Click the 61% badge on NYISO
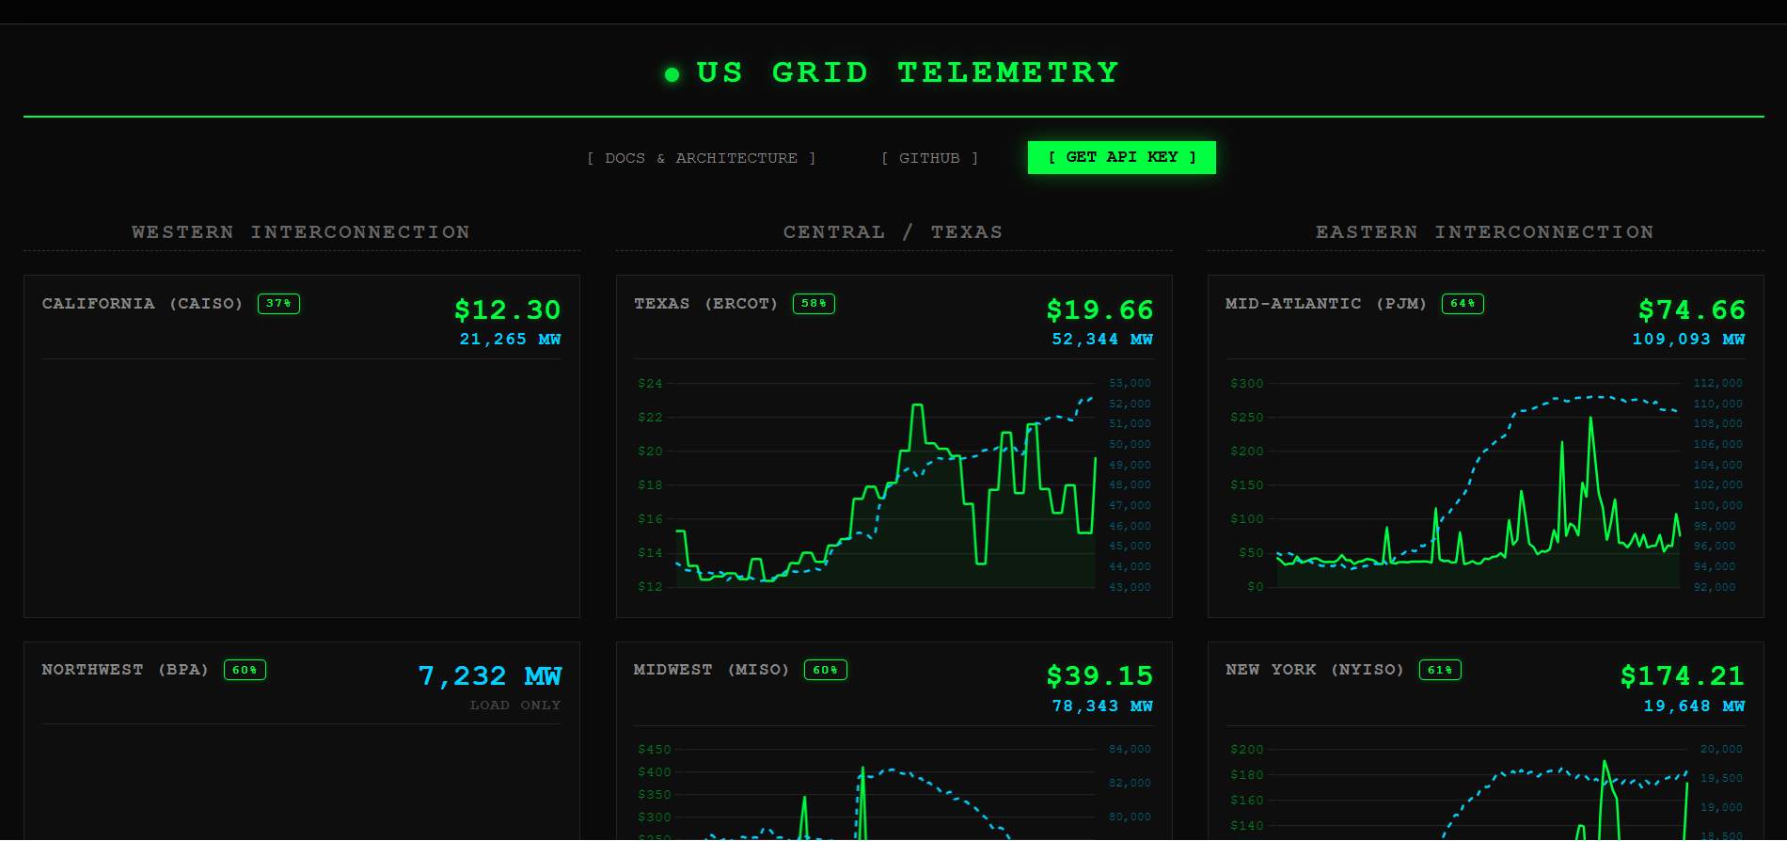This screenshot has width=1787, height=841. 1440,670
